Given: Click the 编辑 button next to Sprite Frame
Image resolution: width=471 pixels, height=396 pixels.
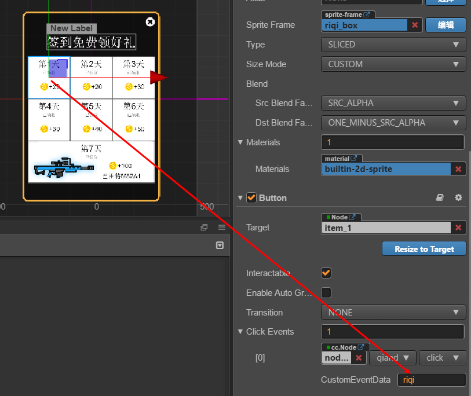Looking at the screenshot, I should click(446, 25).
